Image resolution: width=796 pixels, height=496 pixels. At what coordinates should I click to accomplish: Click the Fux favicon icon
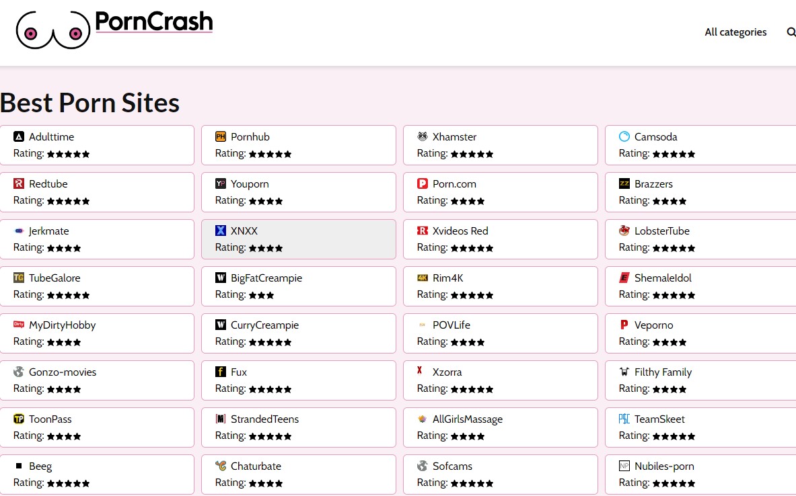pos(220,372)
